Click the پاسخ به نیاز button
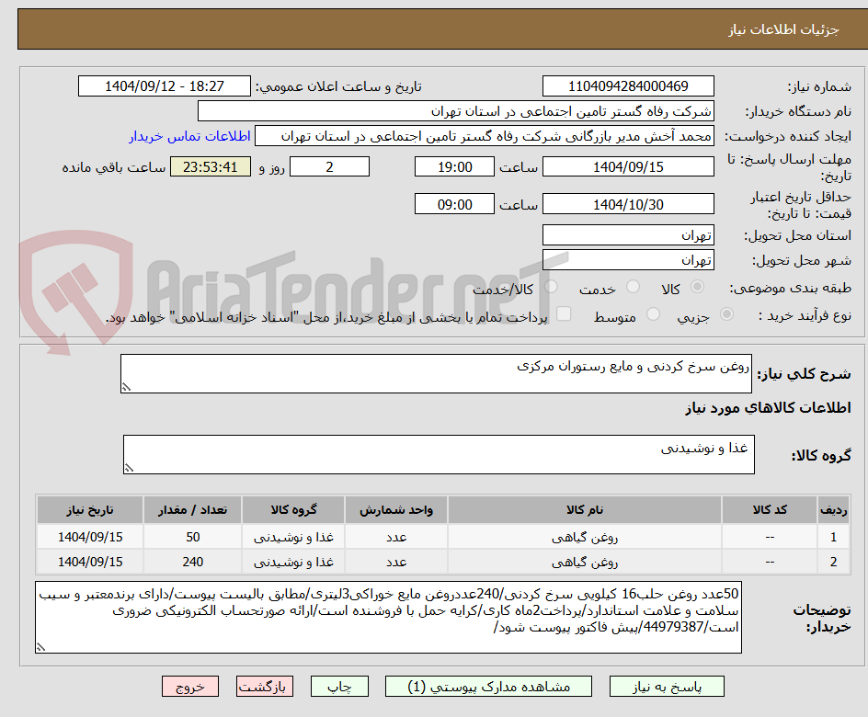The width and height of the screenshot is (868, 717). pyautogui.click(x=667, y=687)
